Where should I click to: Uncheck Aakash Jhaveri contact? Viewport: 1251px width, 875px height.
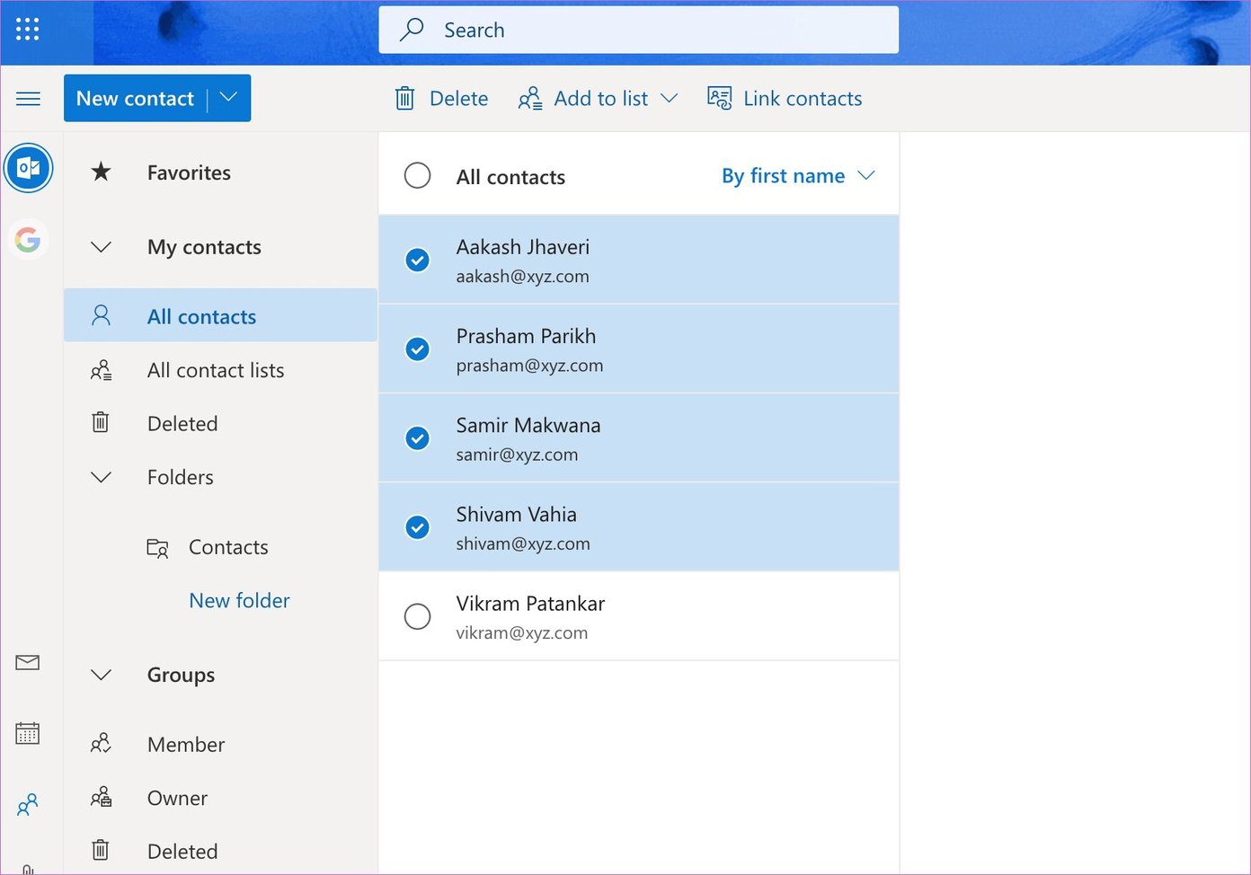417,260
